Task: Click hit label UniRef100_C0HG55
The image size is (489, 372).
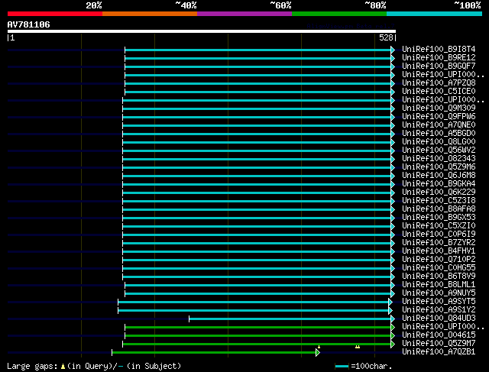Action: click(x=439, y=268)
